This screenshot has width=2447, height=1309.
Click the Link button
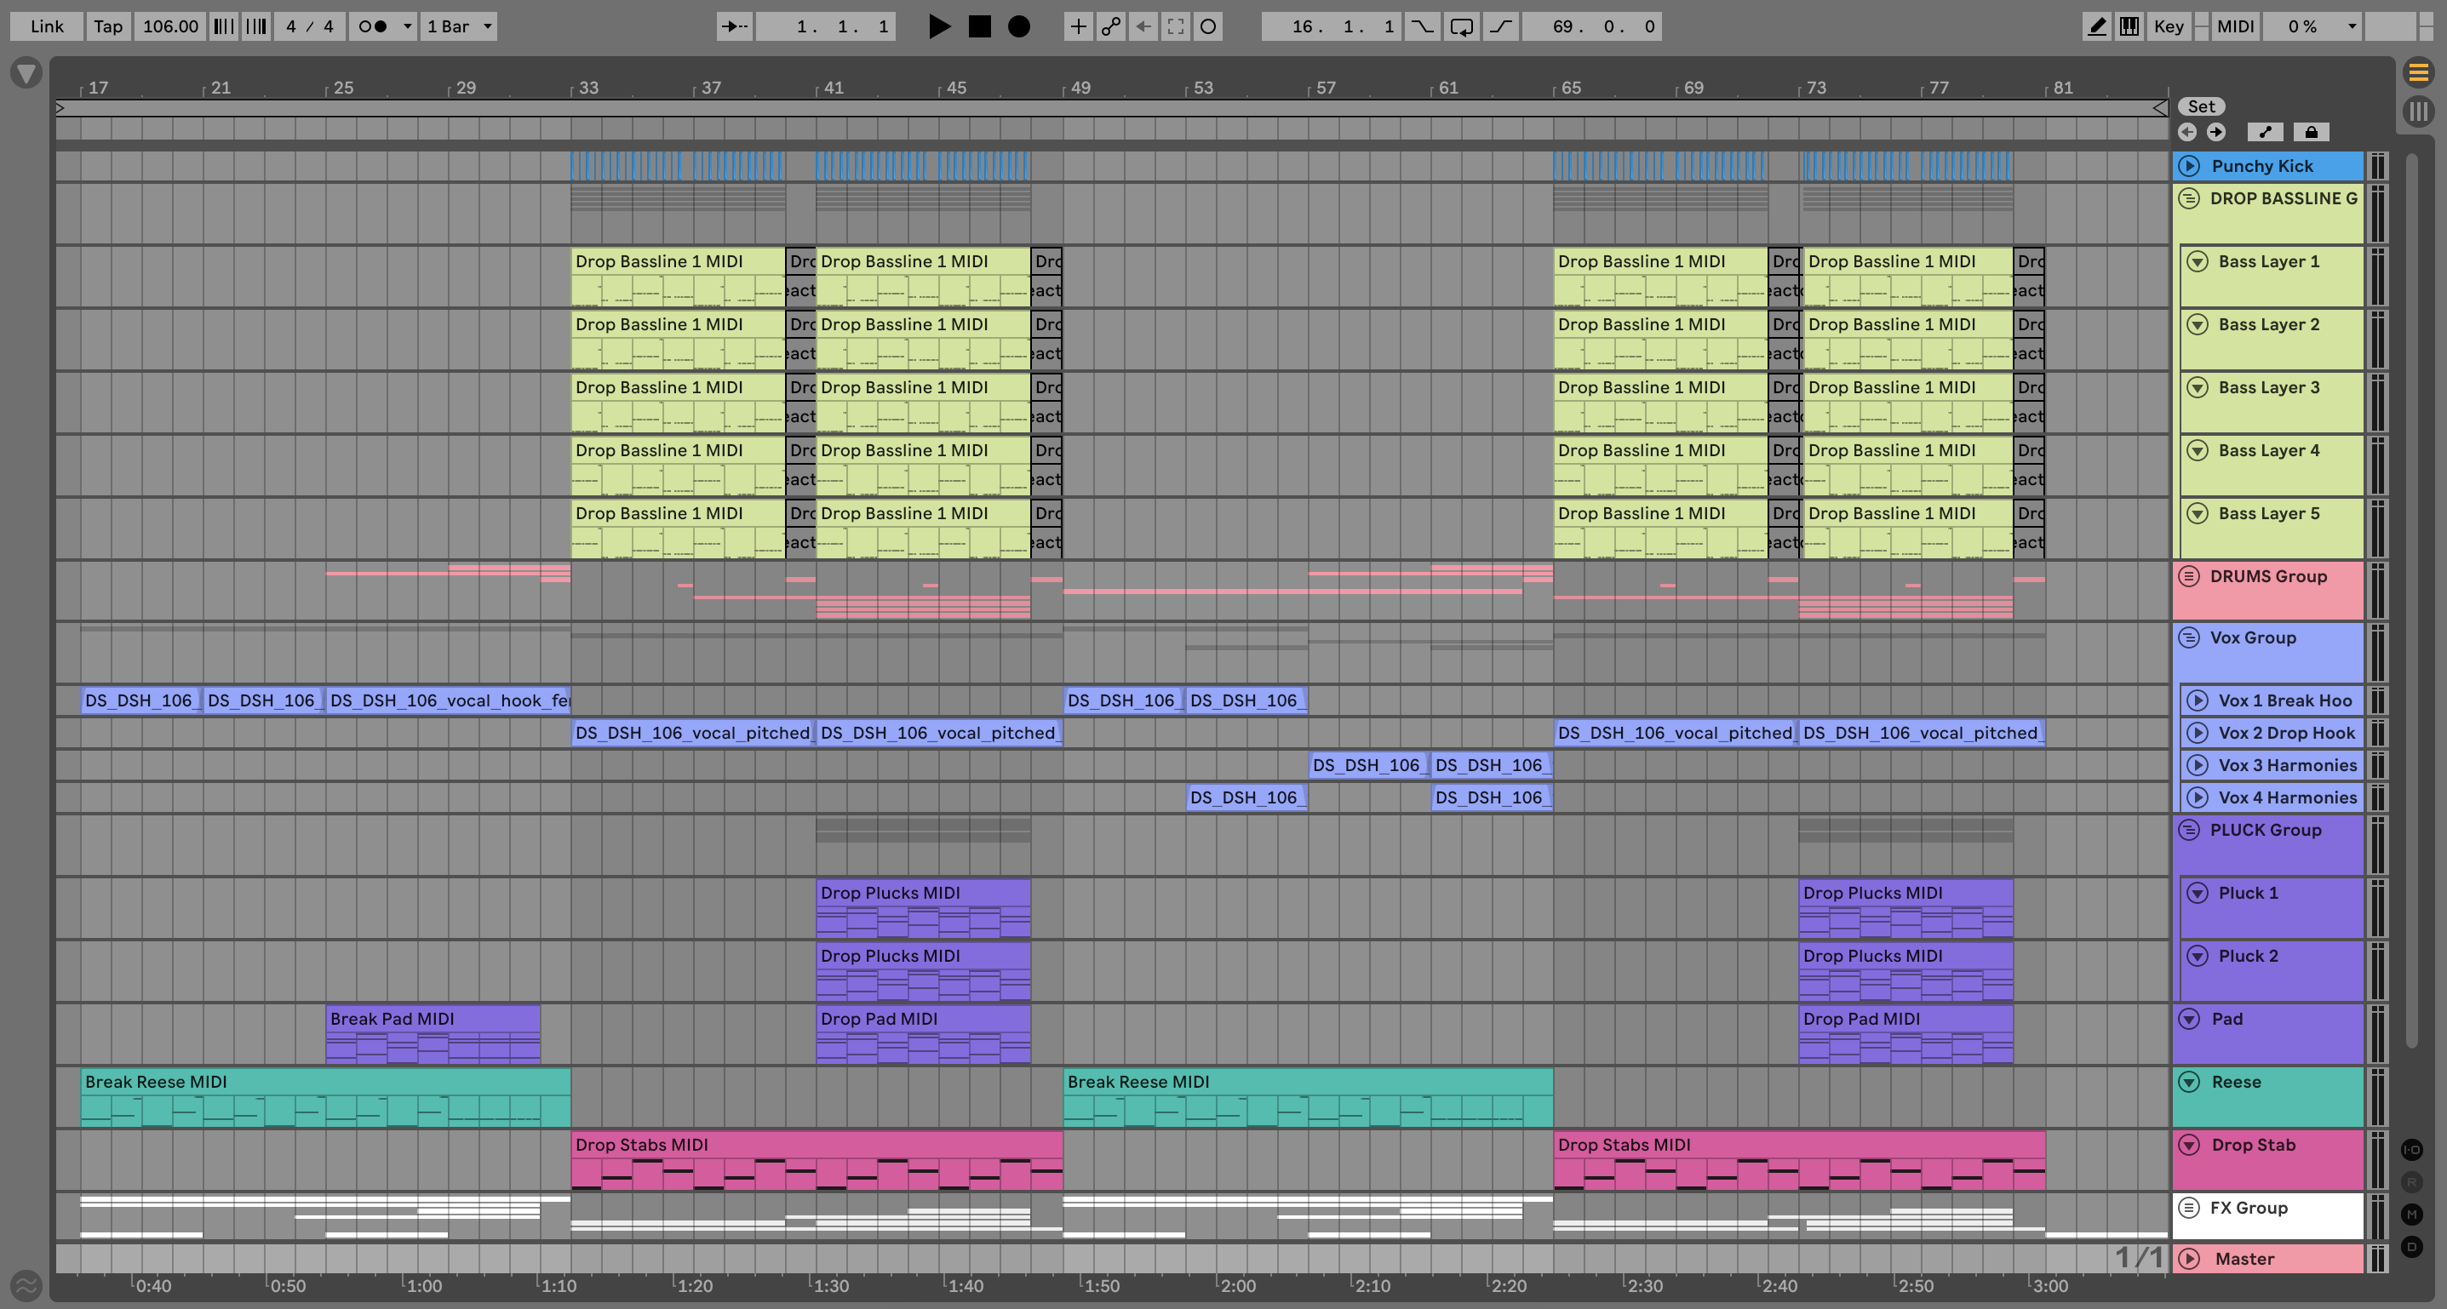(x=47, y=26)
